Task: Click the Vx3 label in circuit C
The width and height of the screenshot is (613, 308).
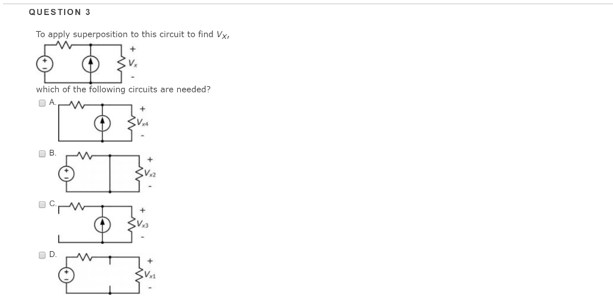Action: click(x=142, y=224)
